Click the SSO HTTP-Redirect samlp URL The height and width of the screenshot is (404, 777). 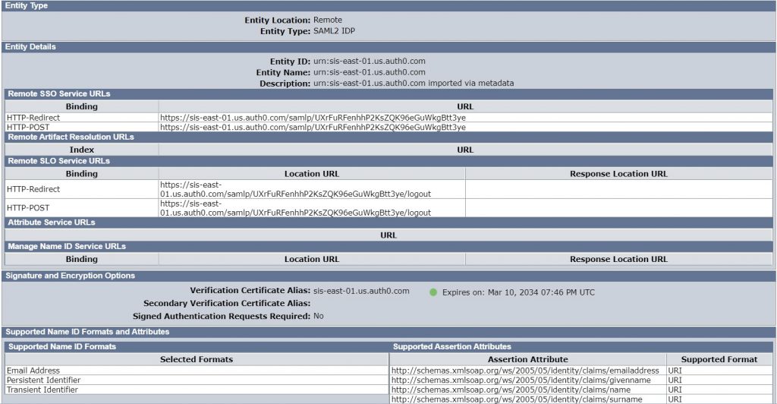[x=313, y=118]
